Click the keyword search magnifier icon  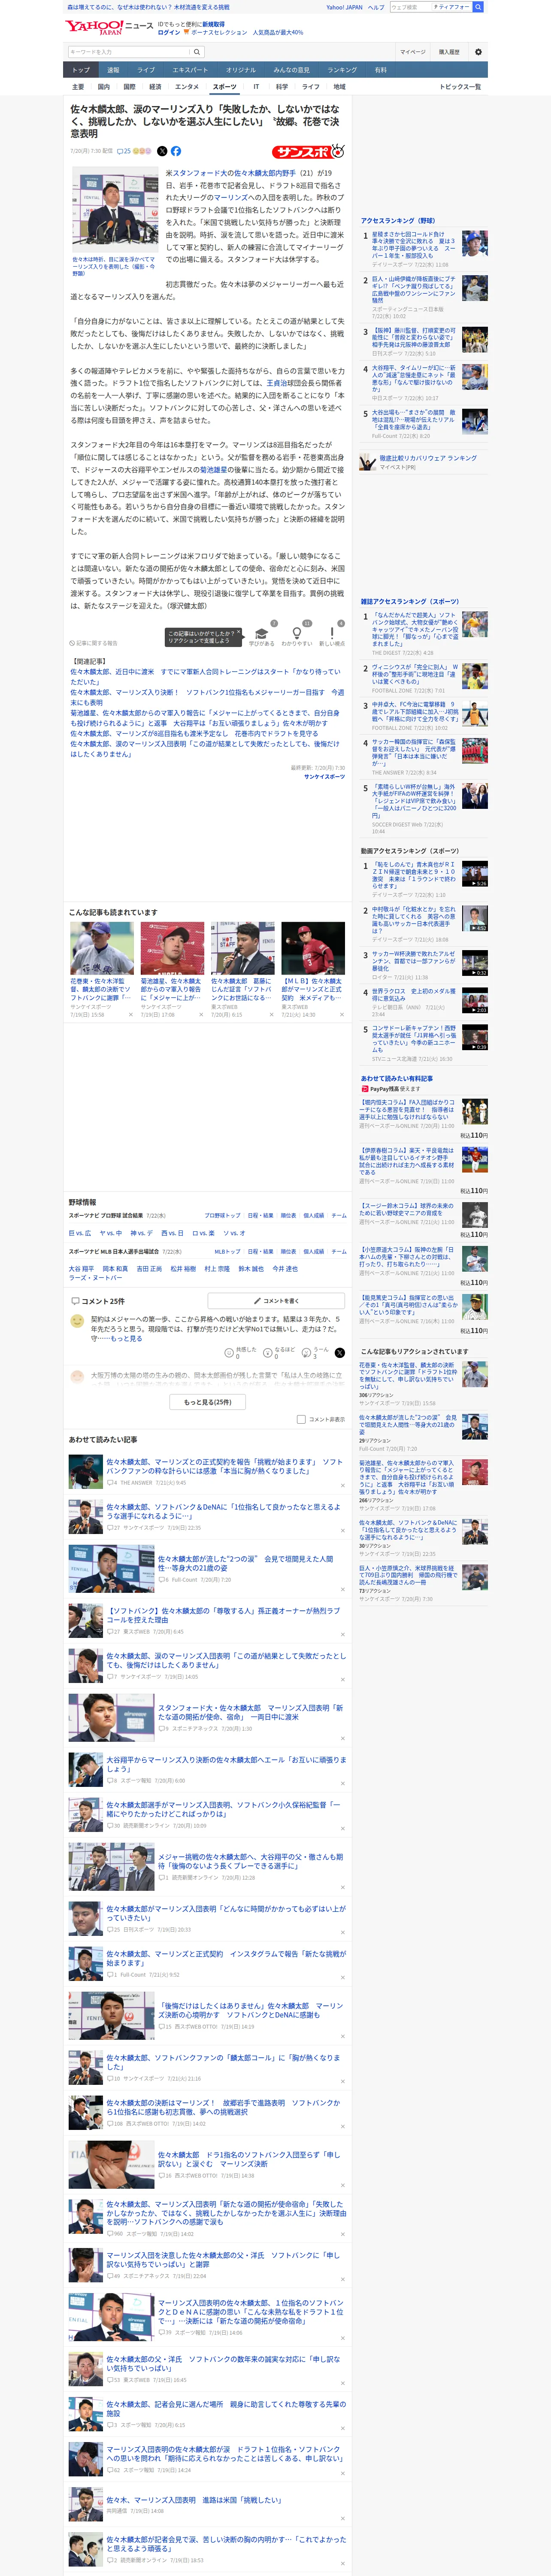(197, 52)
